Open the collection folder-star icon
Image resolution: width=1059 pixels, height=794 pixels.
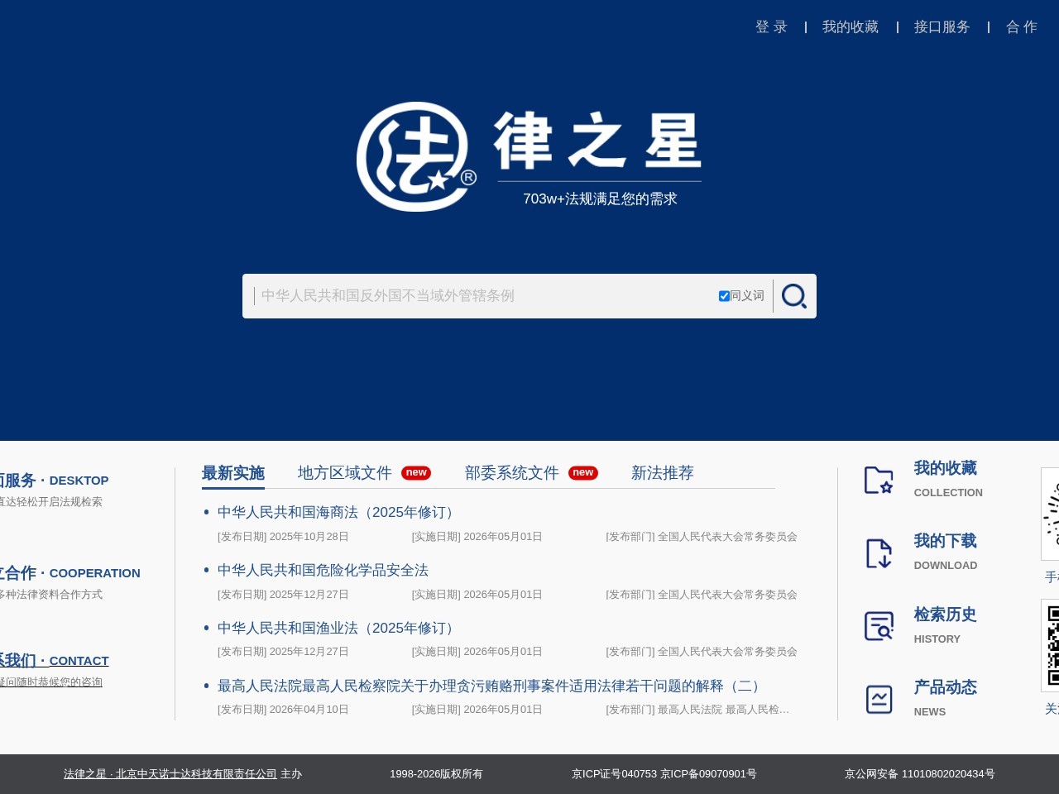tap(879, 480)
